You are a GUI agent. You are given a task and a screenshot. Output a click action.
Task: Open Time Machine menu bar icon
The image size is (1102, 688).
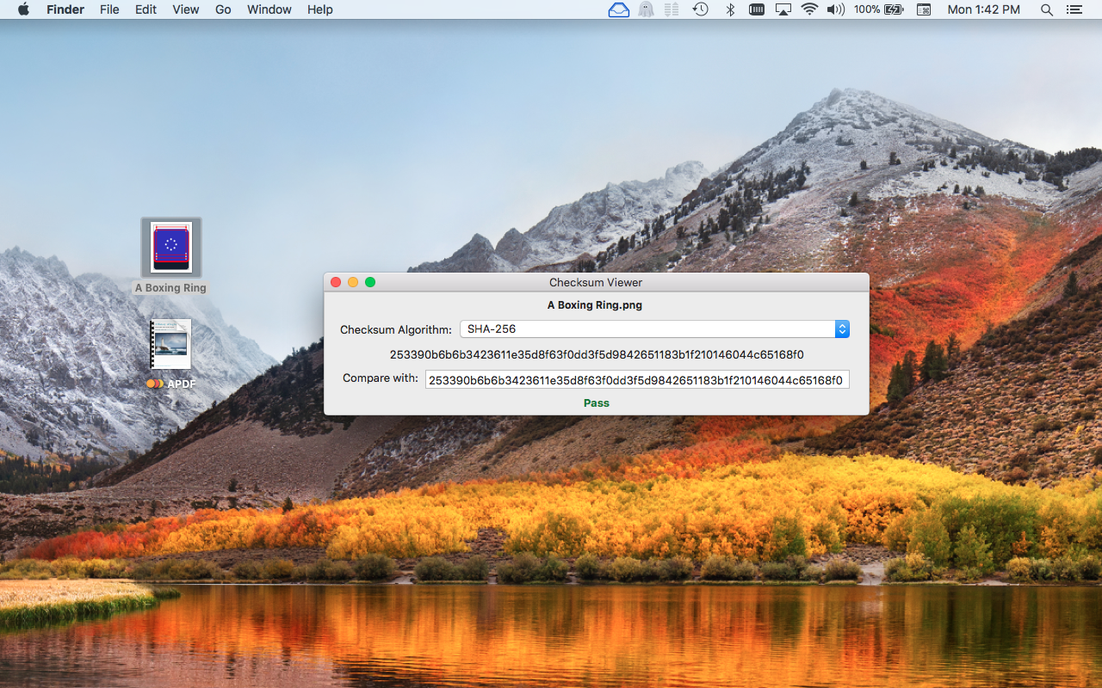coord(701,9)
